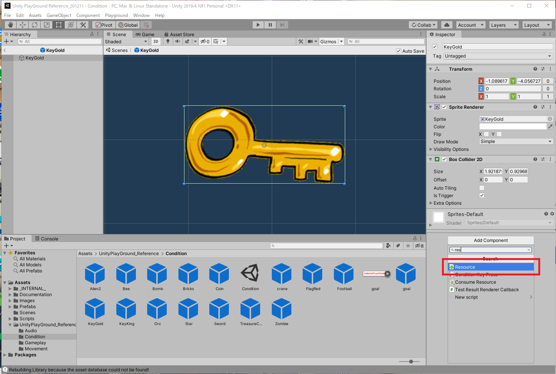Image resolution: width=556 pixels, height=374 pixels.
Task: Open the cloud services icon
Action: (447, 25)
